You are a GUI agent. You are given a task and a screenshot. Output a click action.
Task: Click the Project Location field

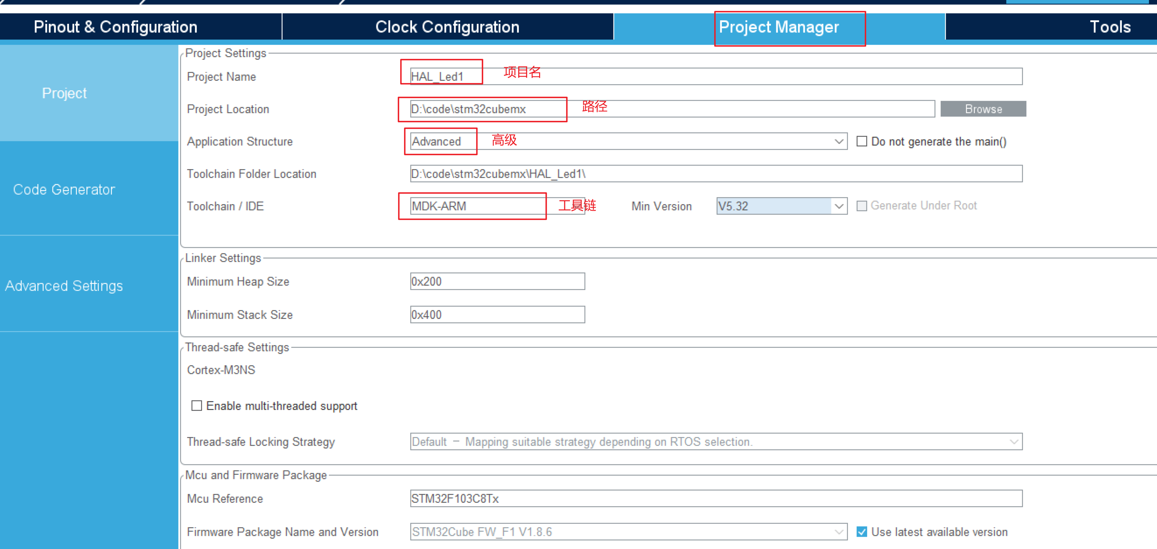pyautogui.click(x=719, y=109)
